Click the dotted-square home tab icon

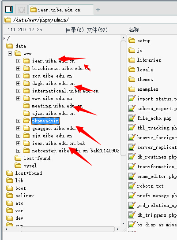pos(22,10)
